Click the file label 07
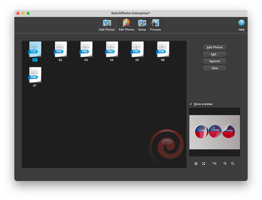Viewport: 262px width, 200px height. coord(35,86)
